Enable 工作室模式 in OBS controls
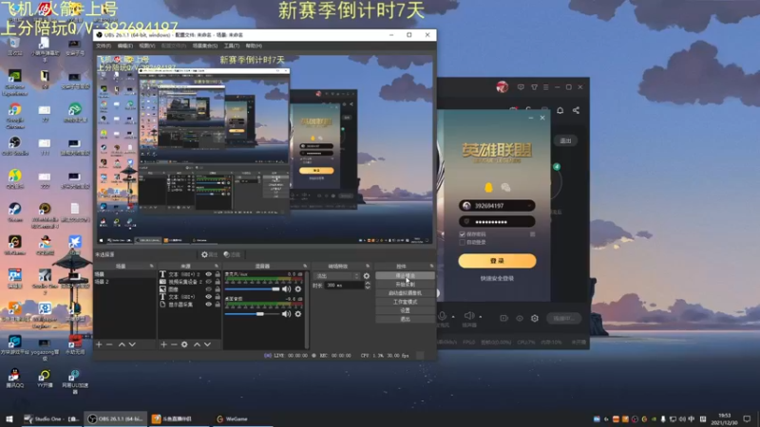Viewport: 760px width, 427px height. tap(405, 302)
